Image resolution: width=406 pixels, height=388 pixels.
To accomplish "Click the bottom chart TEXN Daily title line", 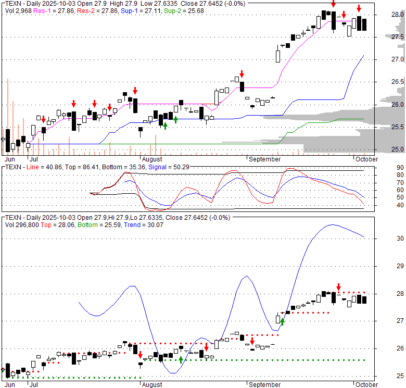I will click(x=118, y=218).
